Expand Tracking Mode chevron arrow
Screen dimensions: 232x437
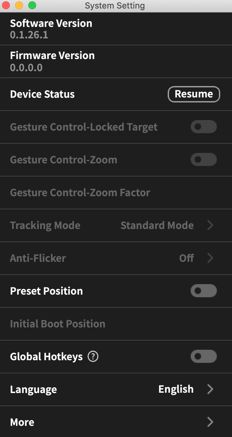pyautogui.click(x=210, y=225)
